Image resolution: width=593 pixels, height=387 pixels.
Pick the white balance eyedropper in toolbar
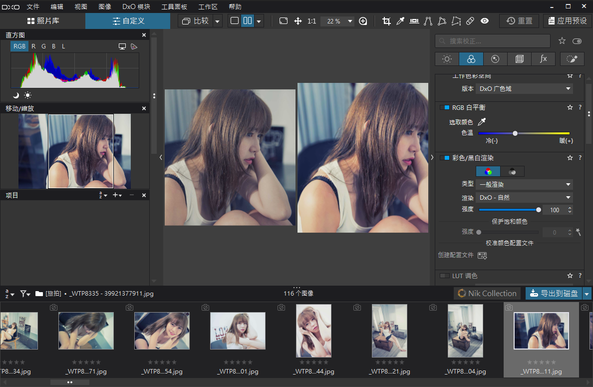[400, 21]
